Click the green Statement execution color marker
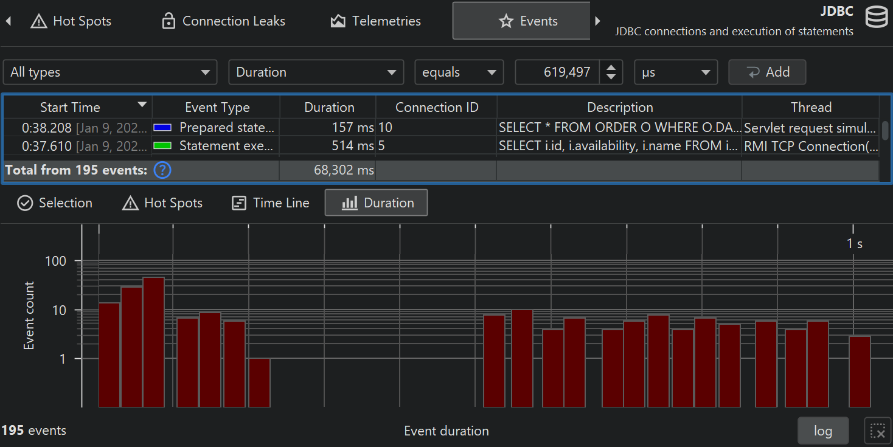Screen dimensions: 893x447 coord(162,146)
